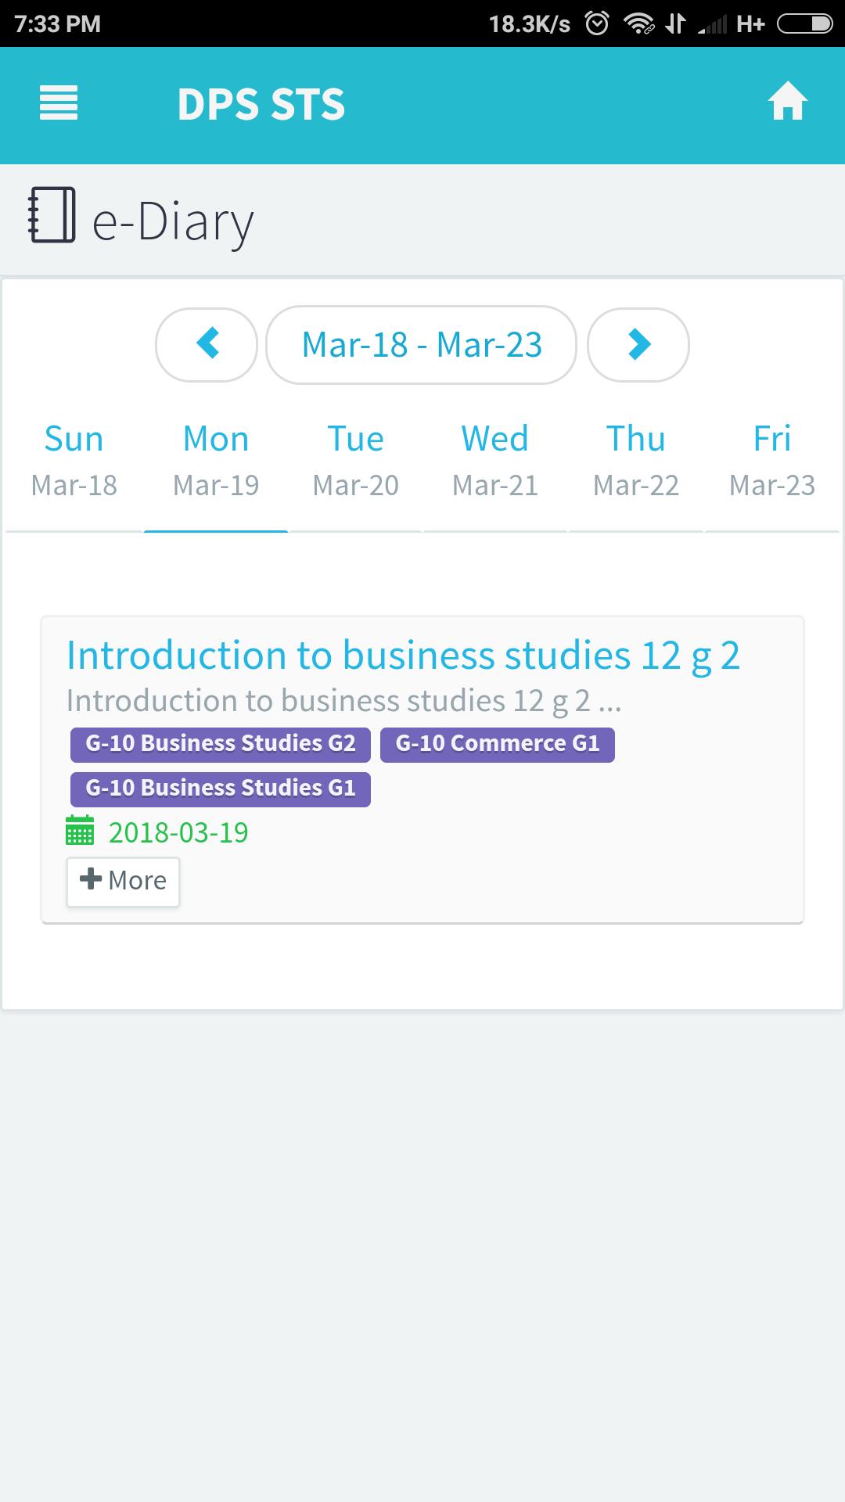Tap the G-10 Commerce G1 tag
845x1502 pixels.
498,744
